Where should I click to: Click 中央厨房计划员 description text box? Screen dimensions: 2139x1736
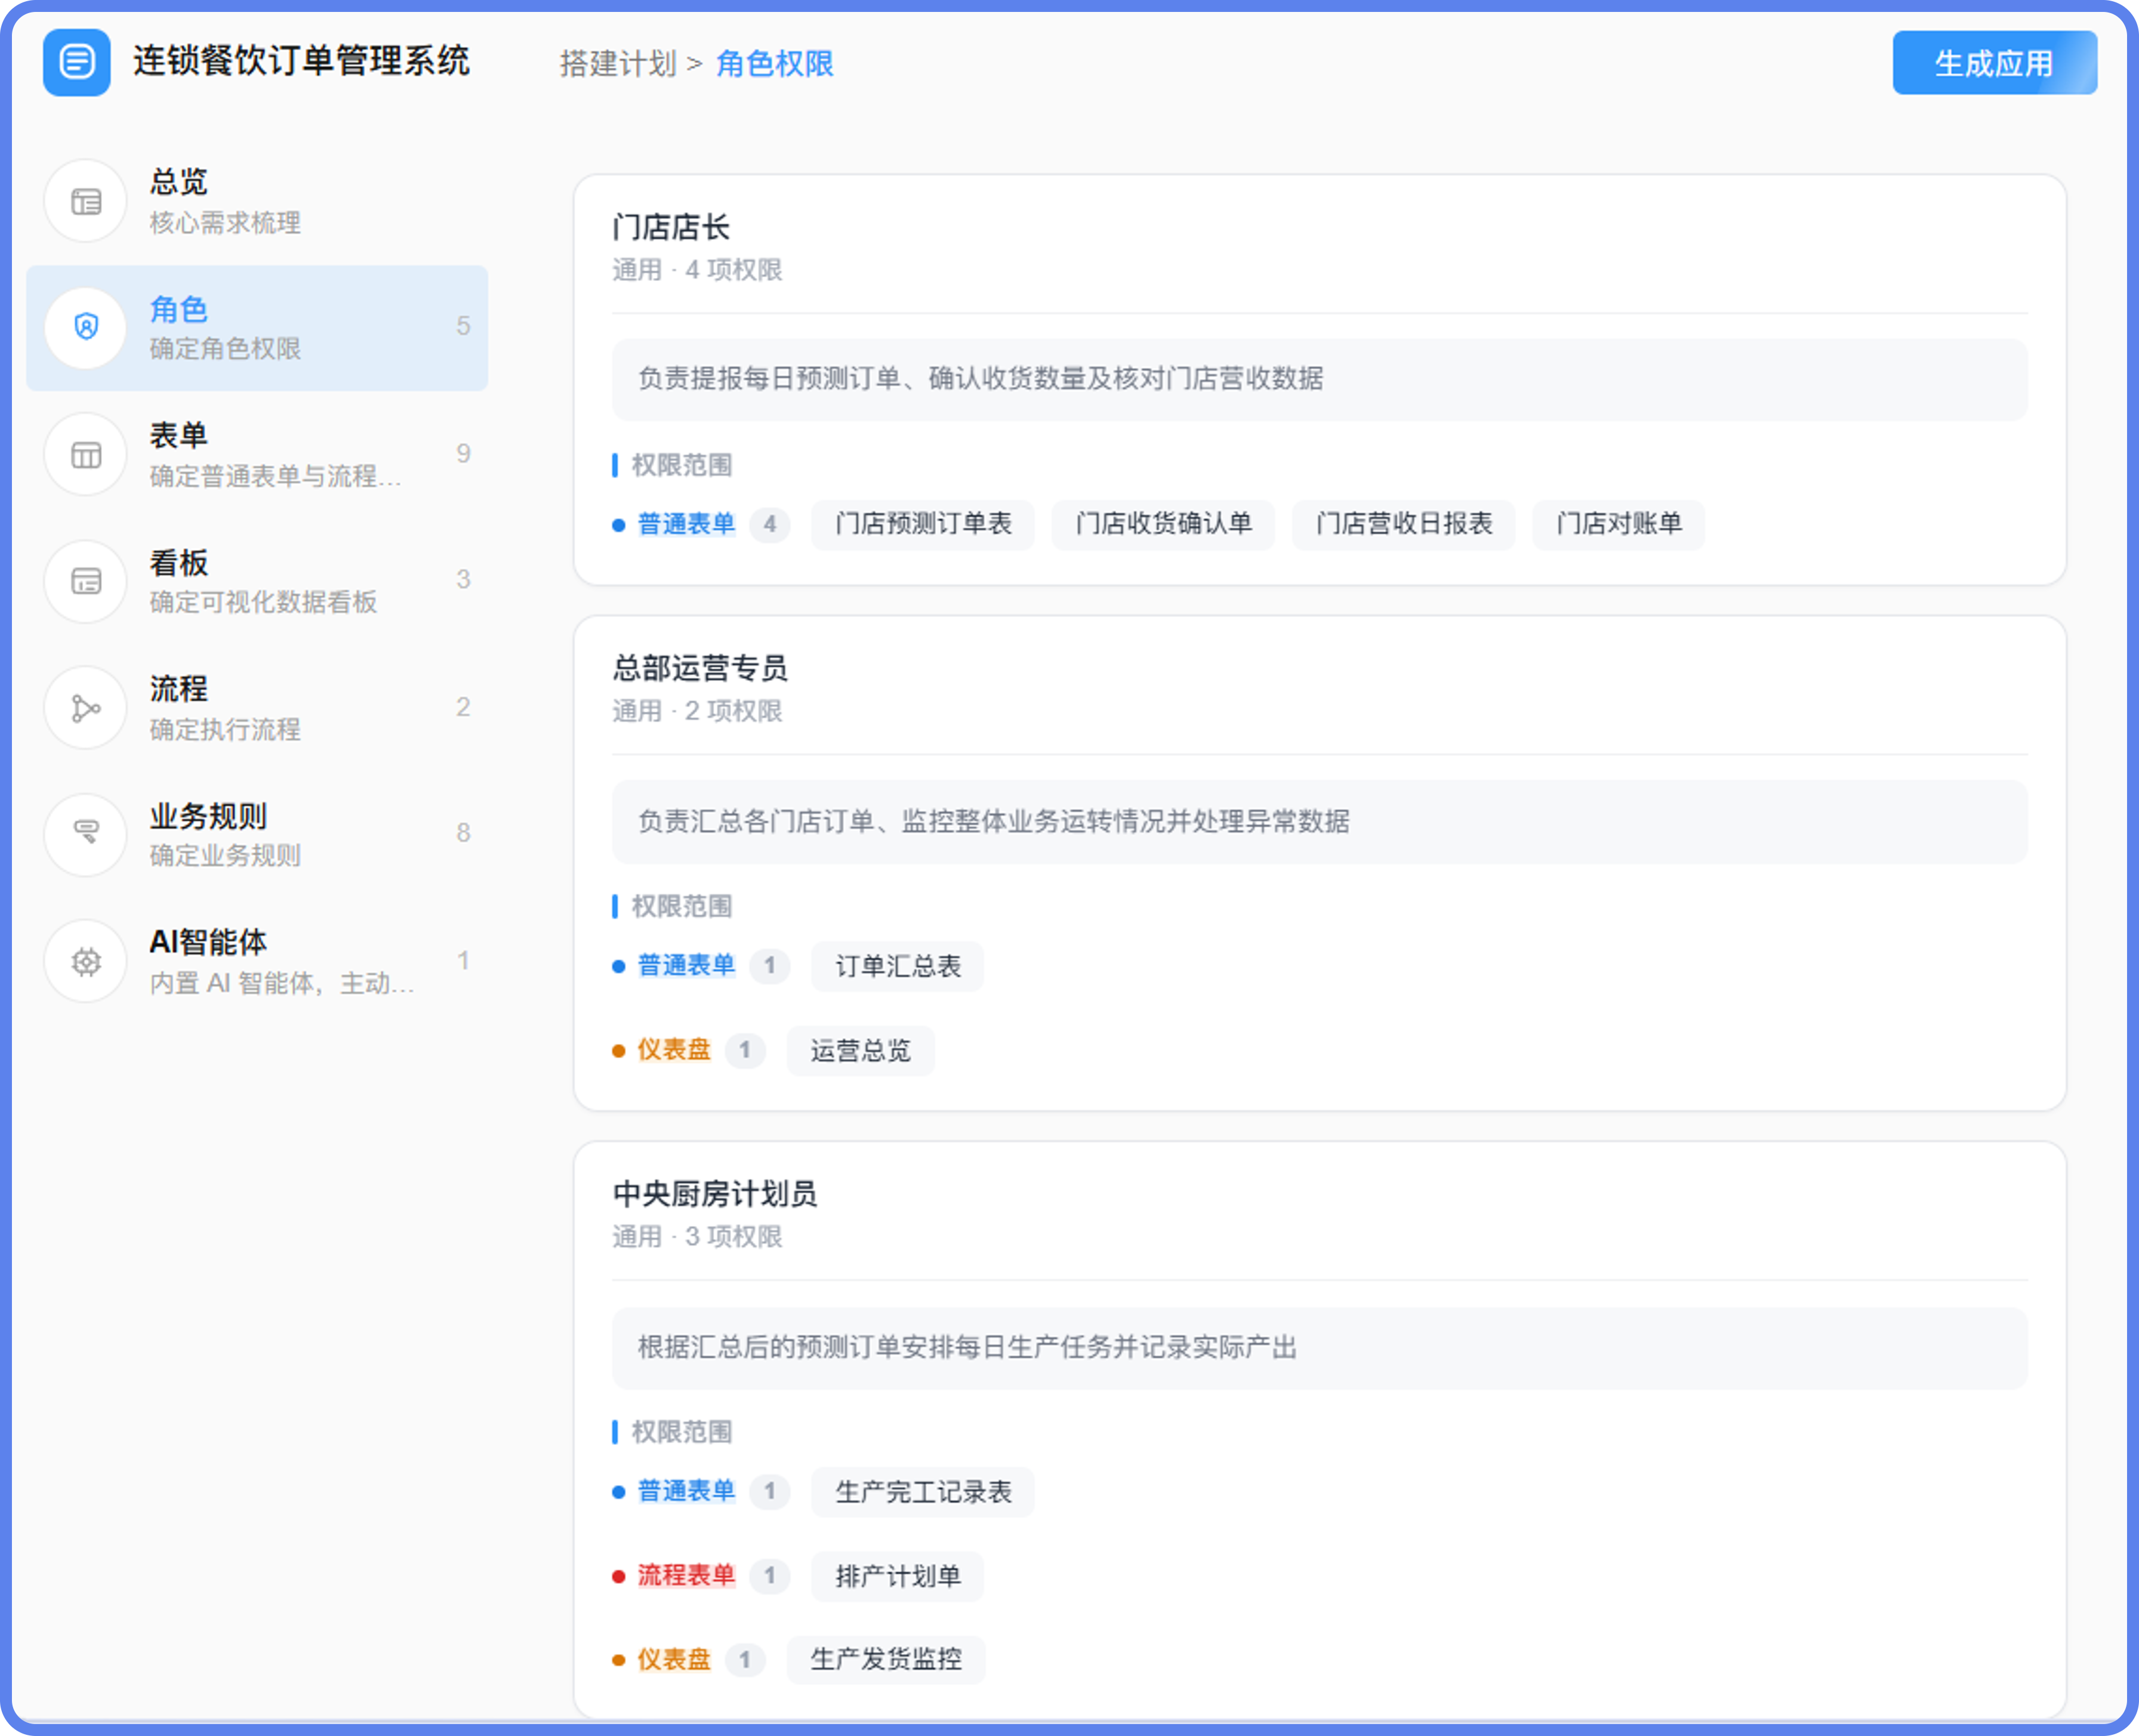click(x=1320, y=1348)
